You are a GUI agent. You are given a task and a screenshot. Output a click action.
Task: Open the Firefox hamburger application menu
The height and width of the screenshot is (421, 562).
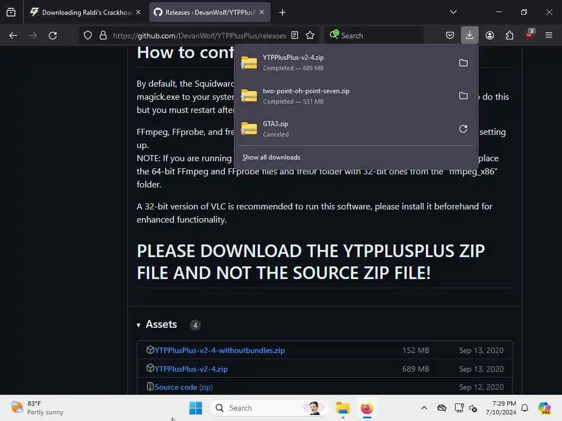[x=549, y=36]
